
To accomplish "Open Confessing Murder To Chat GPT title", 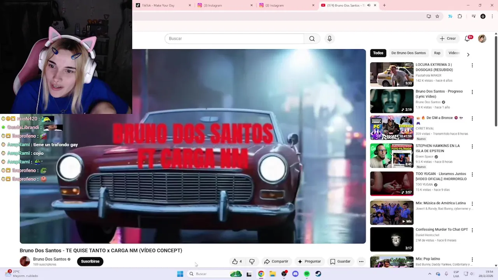I will coord(442,229).
